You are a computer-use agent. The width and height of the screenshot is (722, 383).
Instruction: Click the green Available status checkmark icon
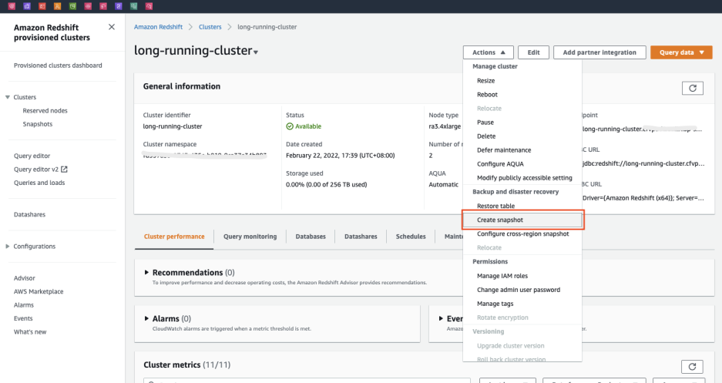pyautogui.click(x=290, y=126)
